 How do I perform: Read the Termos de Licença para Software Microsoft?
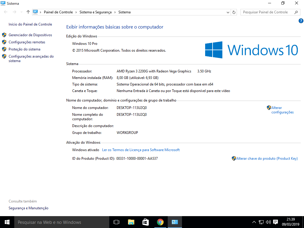coord(141,150)
